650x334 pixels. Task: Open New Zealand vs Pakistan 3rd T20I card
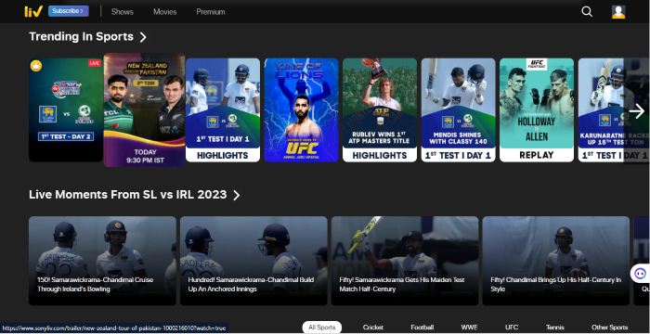point(144,109)
